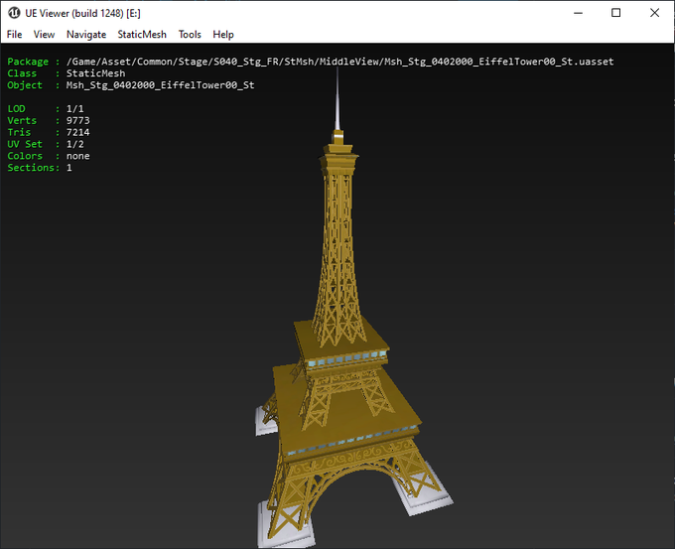Open the File menu
Image resolution: width=675 pixels, height=549 pixels.
pyautogui.click(x=14, y=34)
